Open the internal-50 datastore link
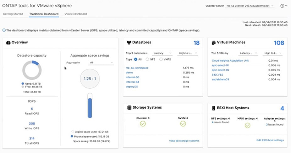 133,77
